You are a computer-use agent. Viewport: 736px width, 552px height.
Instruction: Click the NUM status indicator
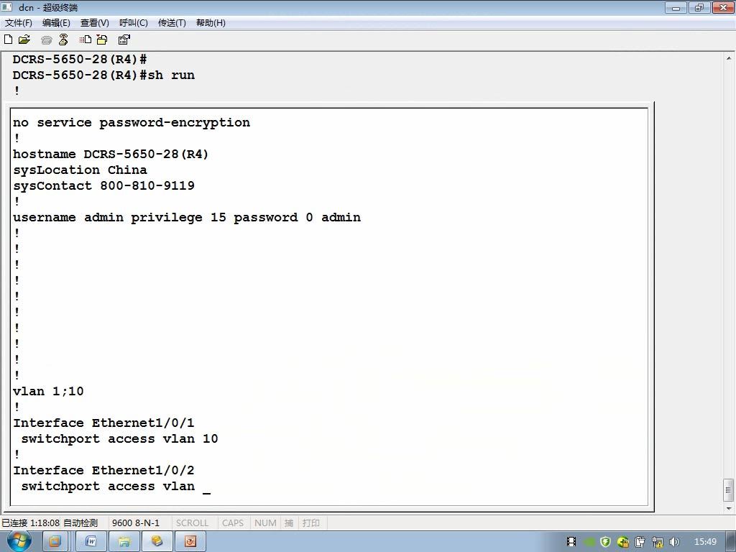[x=265, y=523]
